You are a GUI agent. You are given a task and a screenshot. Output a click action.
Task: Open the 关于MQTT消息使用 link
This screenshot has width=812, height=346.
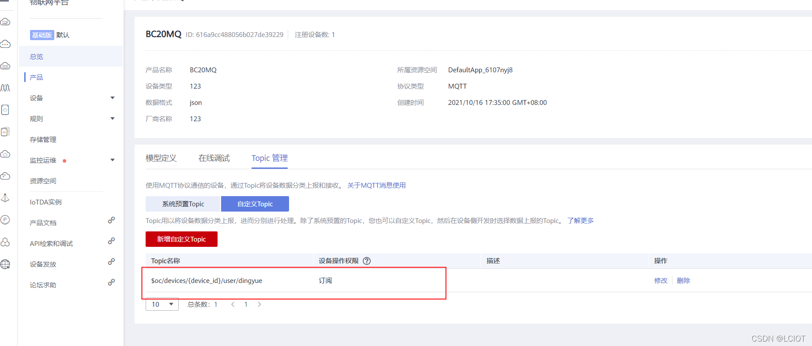[x=376, y=185]
